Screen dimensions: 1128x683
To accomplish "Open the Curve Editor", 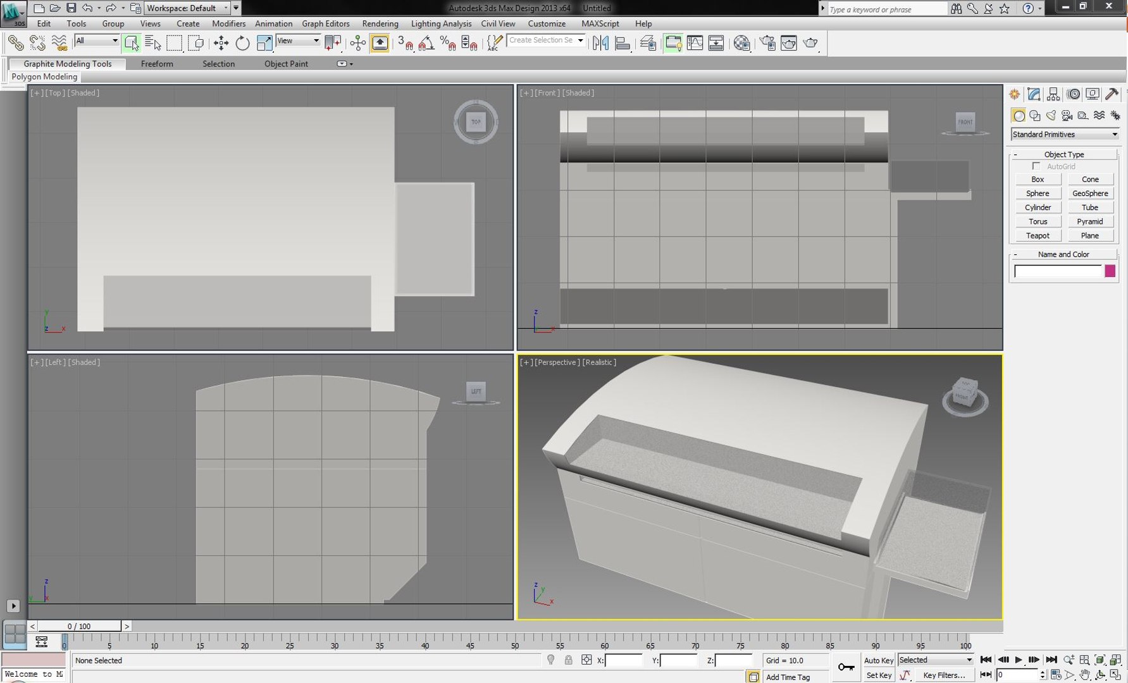I will click(x=695, y=43).
